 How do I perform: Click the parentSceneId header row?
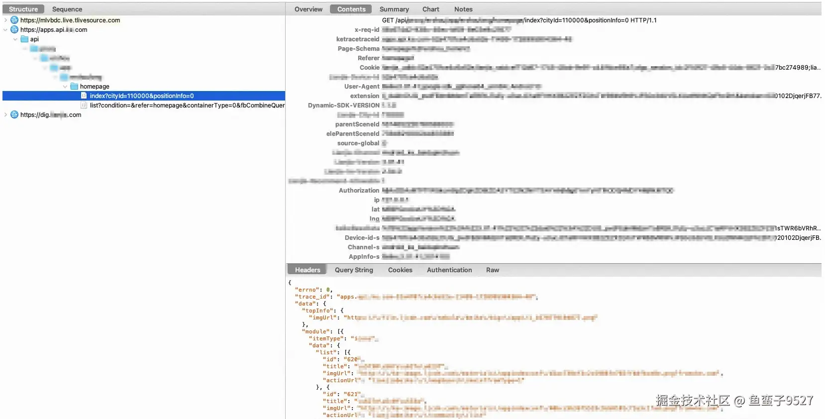pyautogui.click(x=554, y=124)
